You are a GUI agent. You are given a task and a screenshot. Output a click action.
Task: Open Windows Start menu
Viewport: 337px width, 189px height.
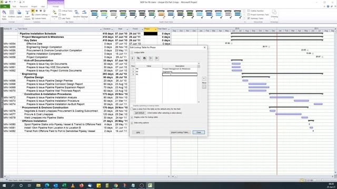(4, 185)
